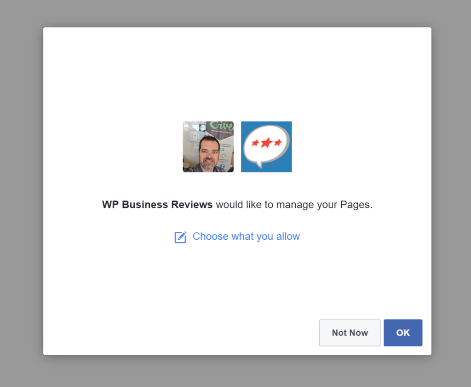The height and width of the screenshot is (387, 471).
Task: Click the OK button
Action: coord(403,333)
